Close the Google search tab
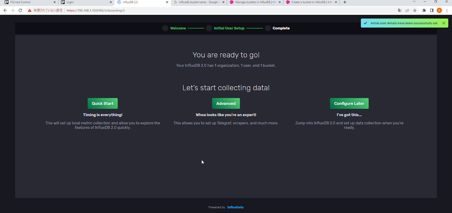This screenshot has height=213, width=452. (223, 2)
